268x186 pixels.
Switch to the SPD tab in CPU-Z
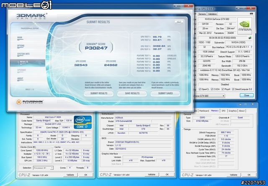coord(224,111)
